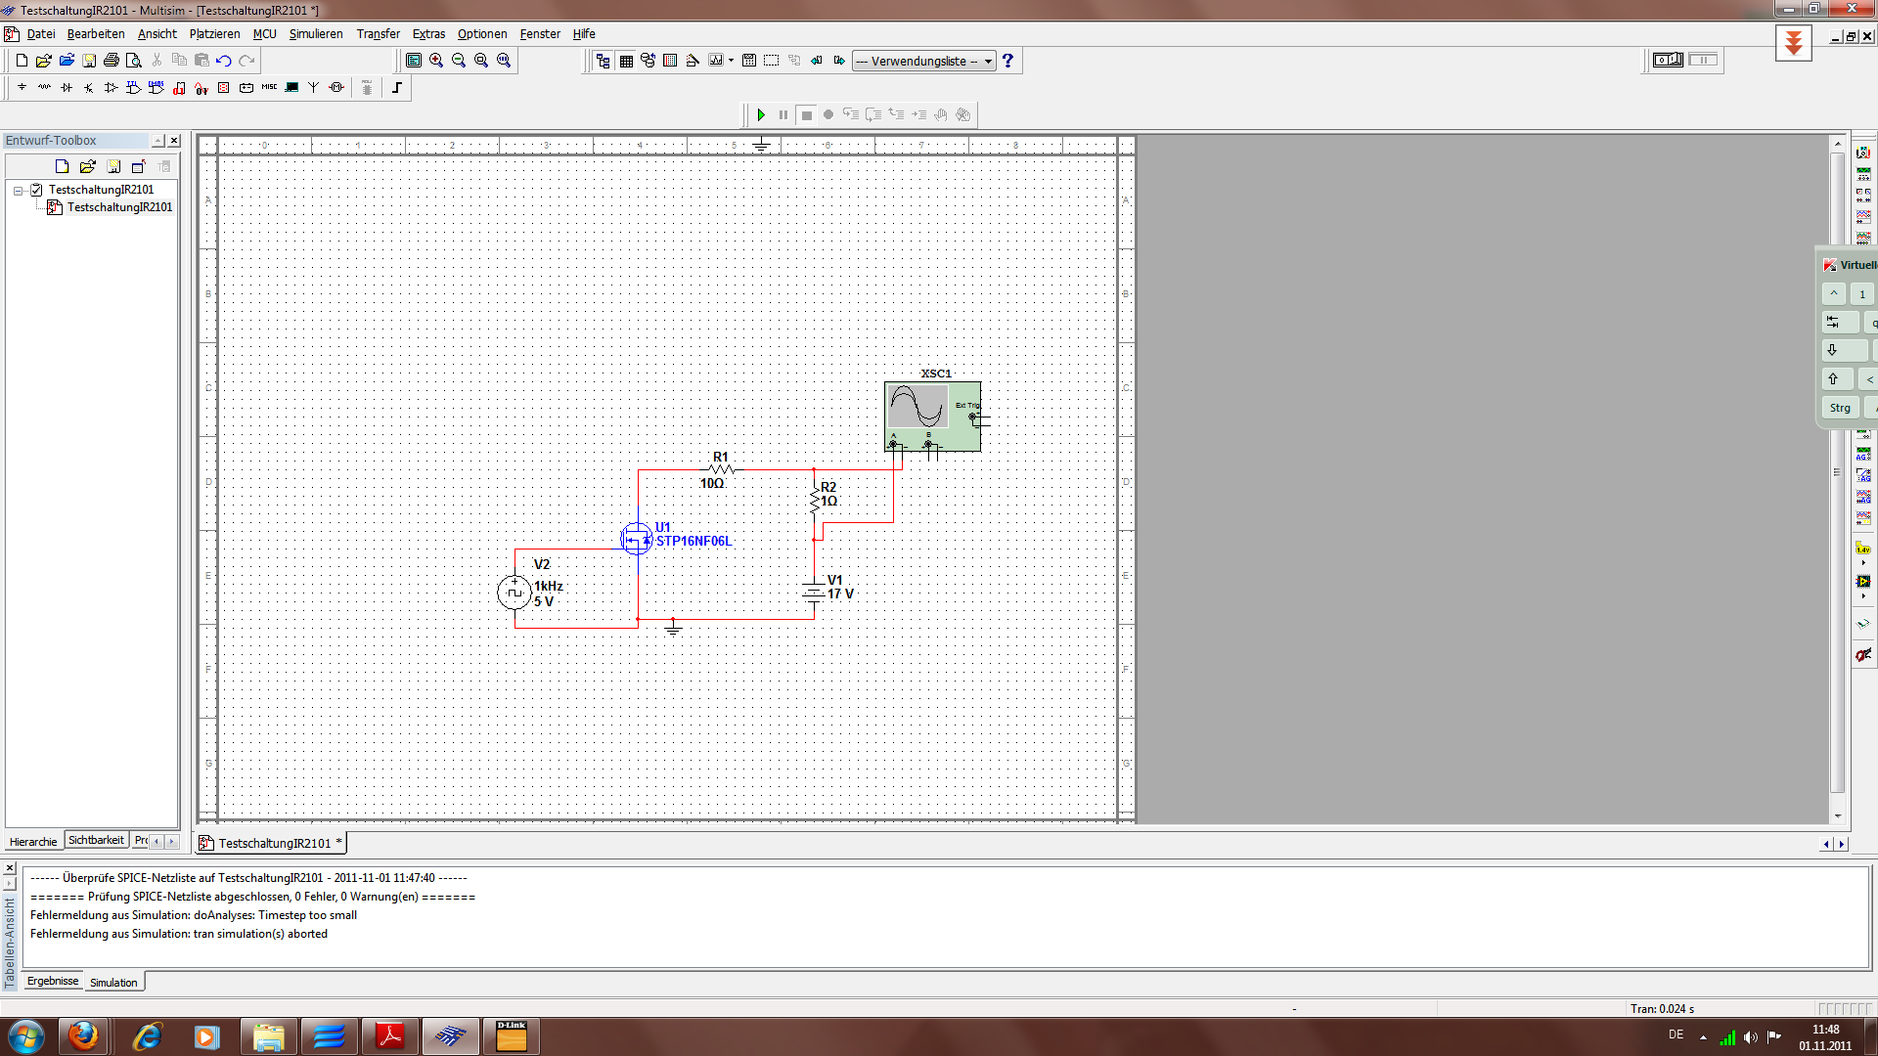1878x1056 pixels.
Task: Open the Simulieren menu
Action: pos(315,34)
